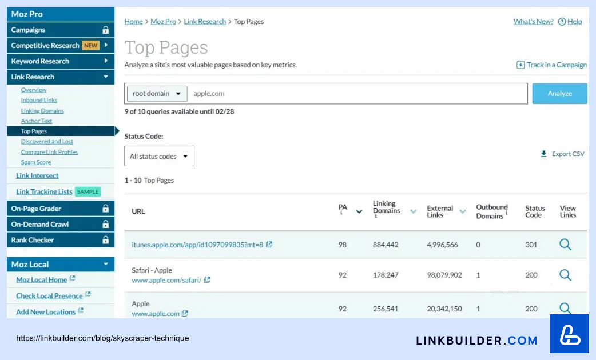Screen dimensions: 596x360
Task: Click the Export CSV download icon
Action: point(543,154)
